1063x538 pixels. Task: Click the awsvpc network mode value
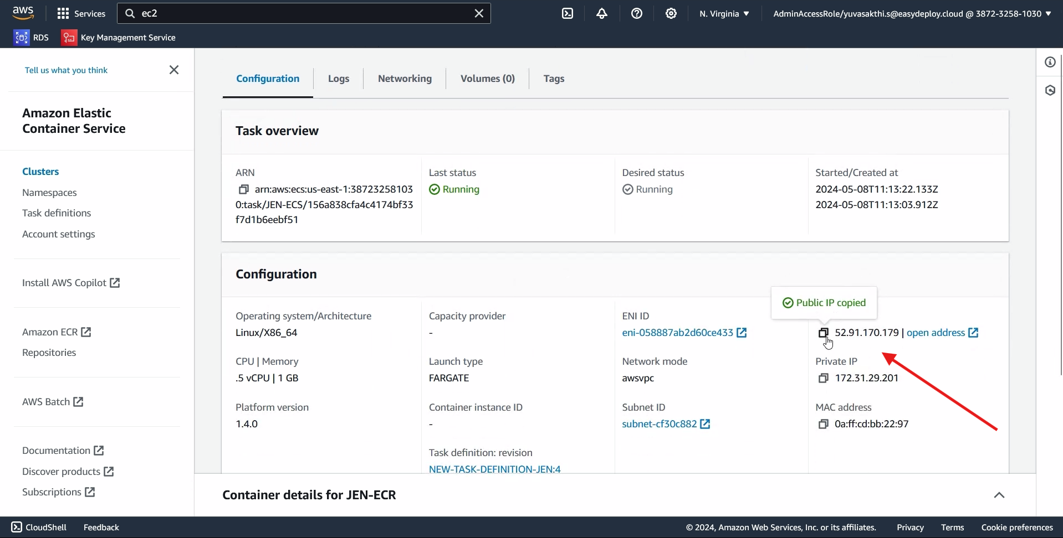pos(638,378)
